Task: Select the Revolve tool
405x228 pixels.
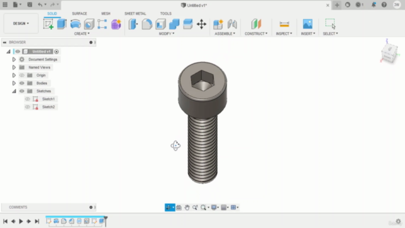Action: click(x=75, y=24)
